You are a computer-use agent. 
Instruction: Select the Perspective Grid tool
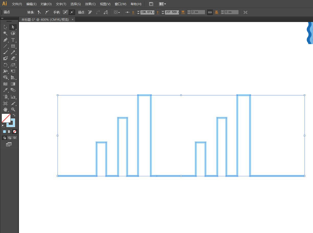coord(13,77)
